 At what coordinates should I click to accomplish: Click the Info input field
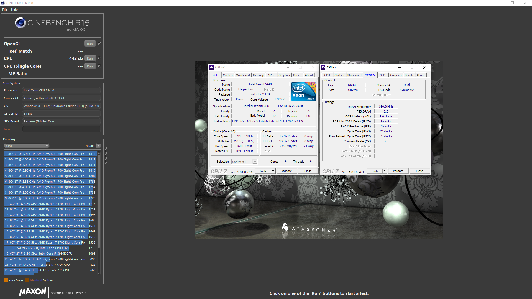click(62, 129)
